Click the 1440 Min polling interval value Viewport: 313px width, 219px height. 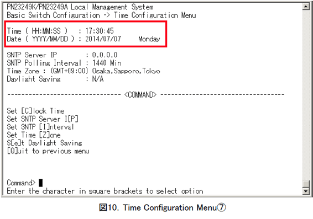107,63
